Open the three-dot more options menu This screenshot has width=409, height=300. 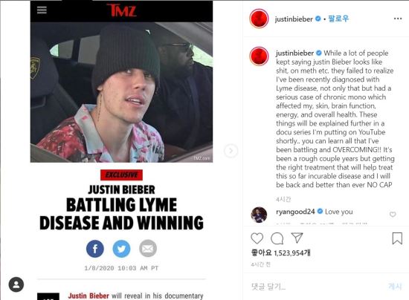coord(398,19)
